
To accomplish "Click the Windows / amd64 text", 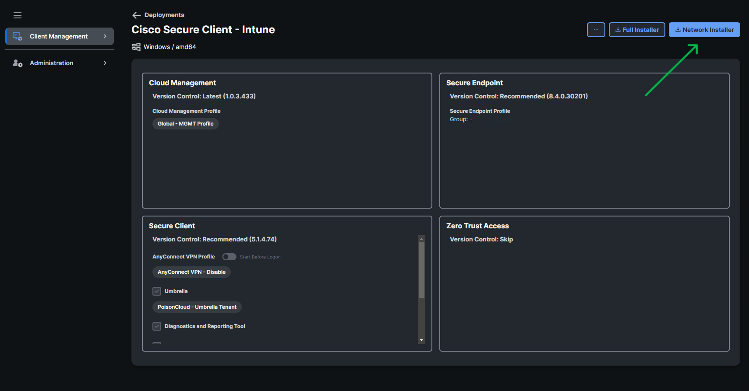I will [170, 47].
